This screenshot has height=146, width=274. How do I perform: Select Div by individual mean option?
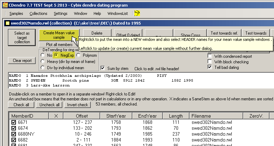[x=43, y=68]
